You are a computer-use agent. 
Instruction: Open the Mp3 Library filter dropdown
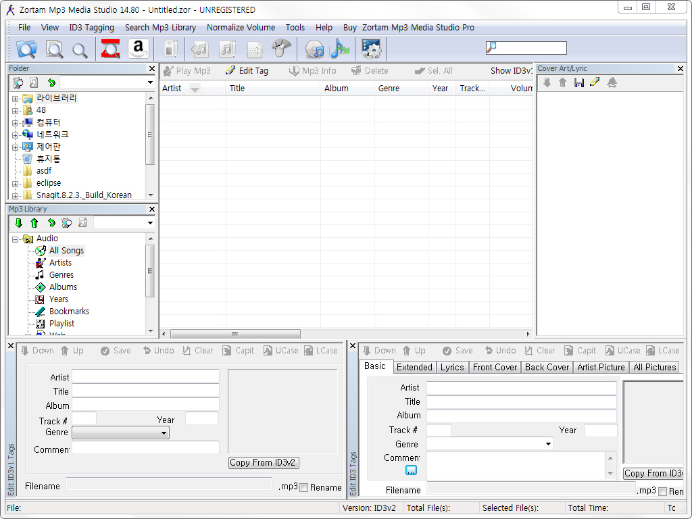pyautogui.click(x=150, y=223)
